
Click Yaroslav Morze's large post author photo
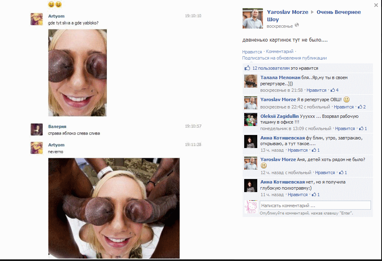[252, 18]
